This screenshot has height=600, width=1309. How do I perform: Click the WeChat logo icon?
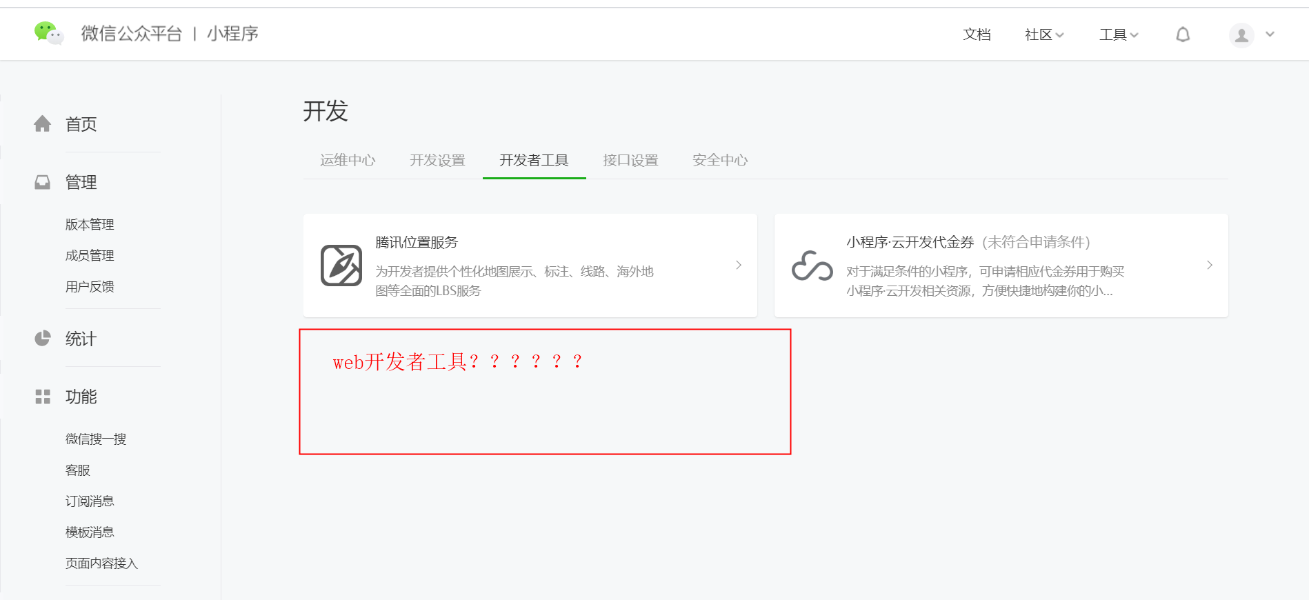[x=49, y=33]
